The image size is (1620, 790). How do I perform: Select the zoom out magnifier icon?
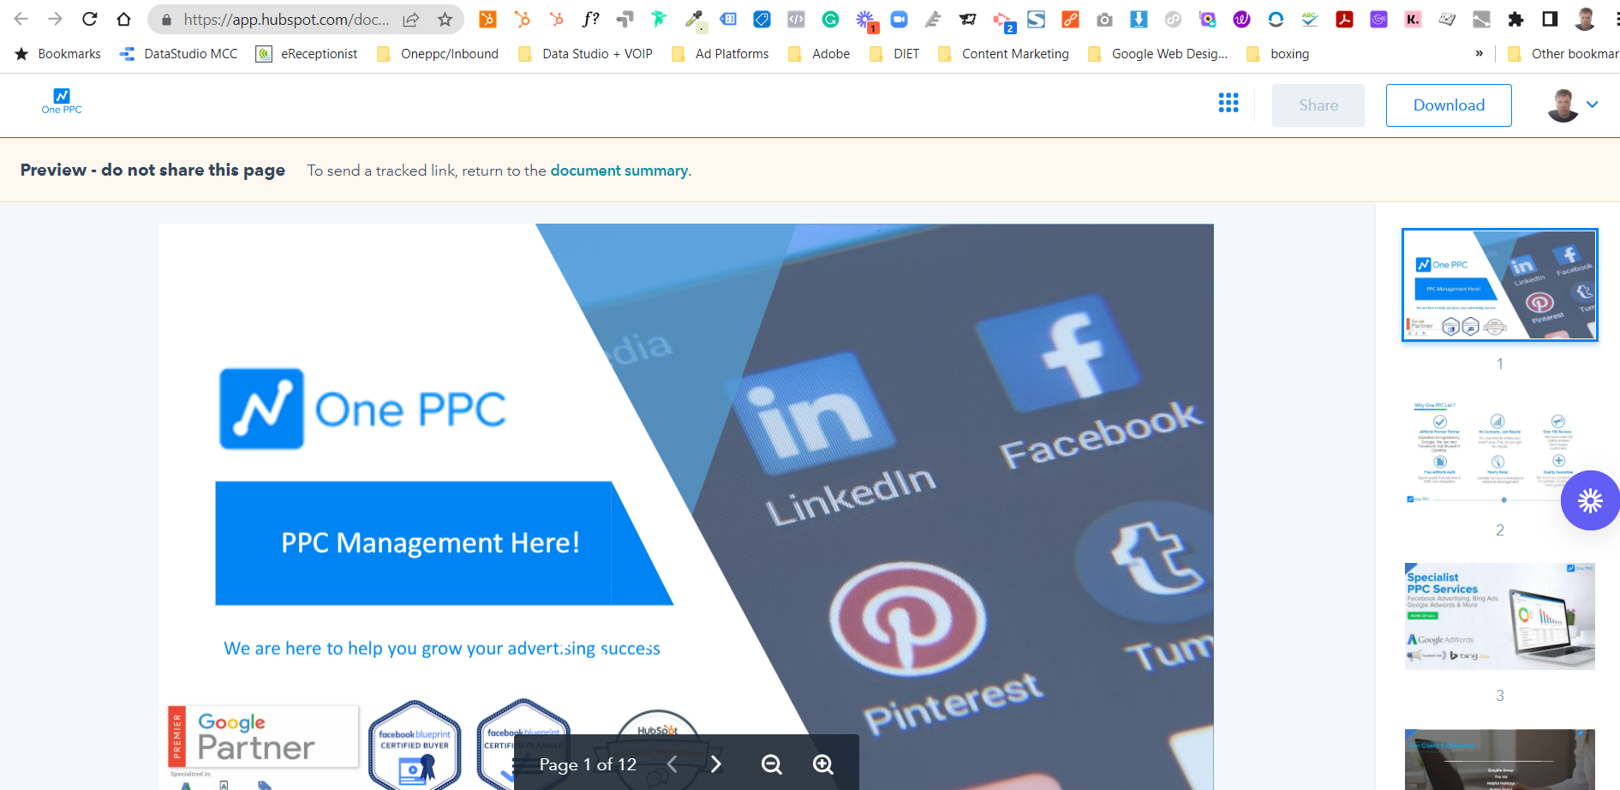click(x=771, y=763)
